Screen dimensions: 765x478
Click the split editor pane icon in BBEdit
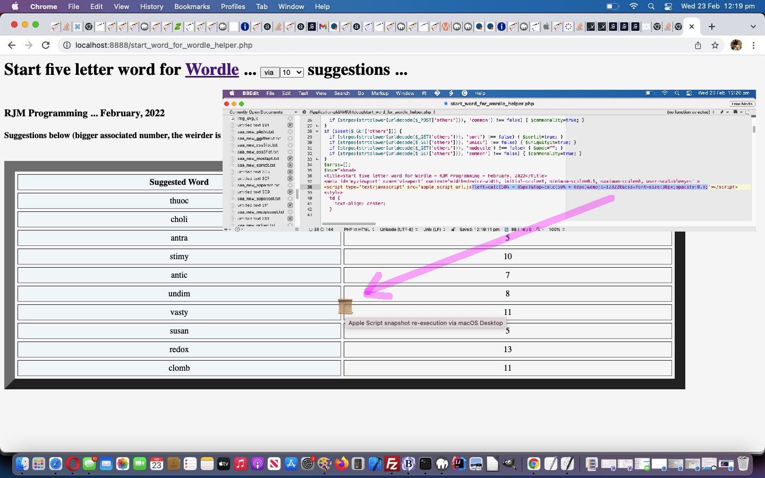(x=747, y=112)
